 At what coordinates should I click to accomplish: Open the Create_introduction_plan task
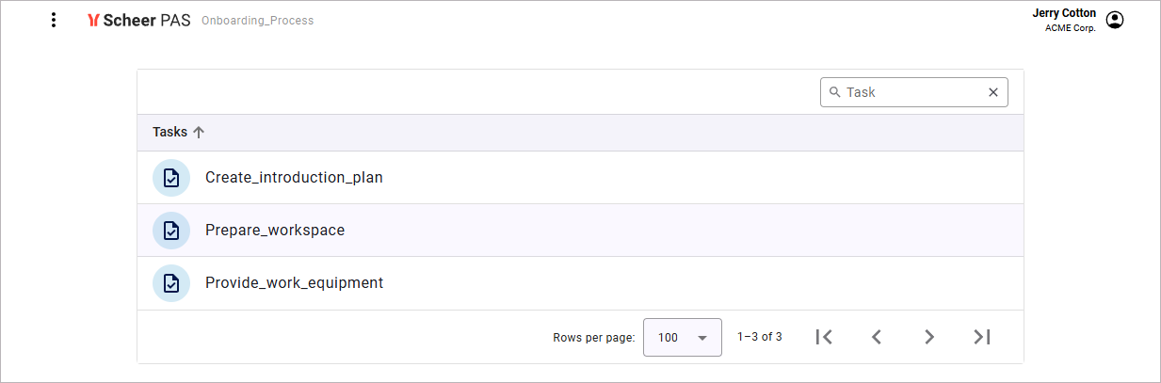point(294,178)
